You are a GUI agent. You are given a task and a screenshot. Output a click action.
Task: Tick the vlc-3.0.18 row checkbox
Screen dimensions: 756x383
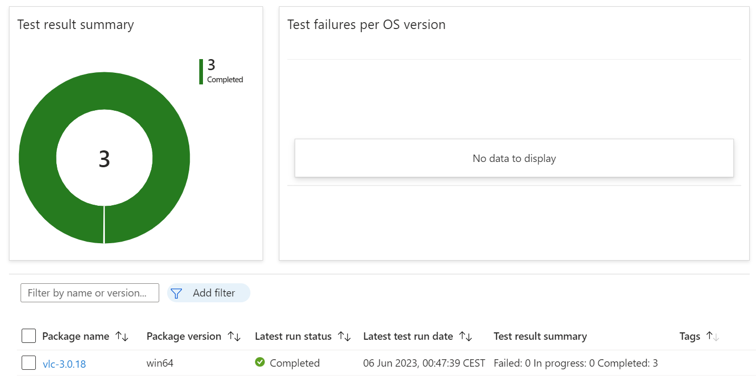pyautogui.click(x=29, y=363)
